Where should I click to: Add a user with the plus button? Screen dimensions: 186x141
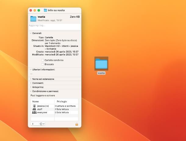33,124
